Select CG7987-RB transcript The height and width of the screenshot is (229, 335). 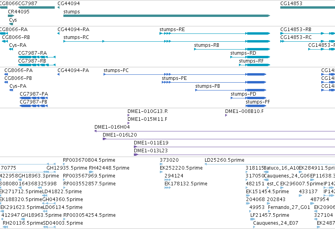(x=37, y=65)
